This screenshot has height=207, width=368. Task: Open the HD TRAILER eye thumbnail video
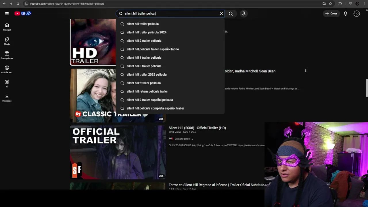point(93,42)
